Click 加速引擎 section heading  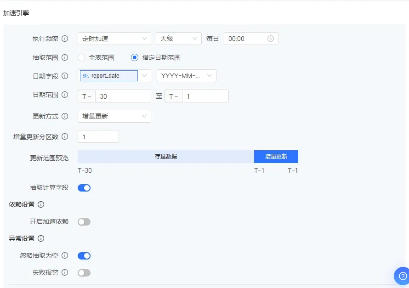point(16,13)
